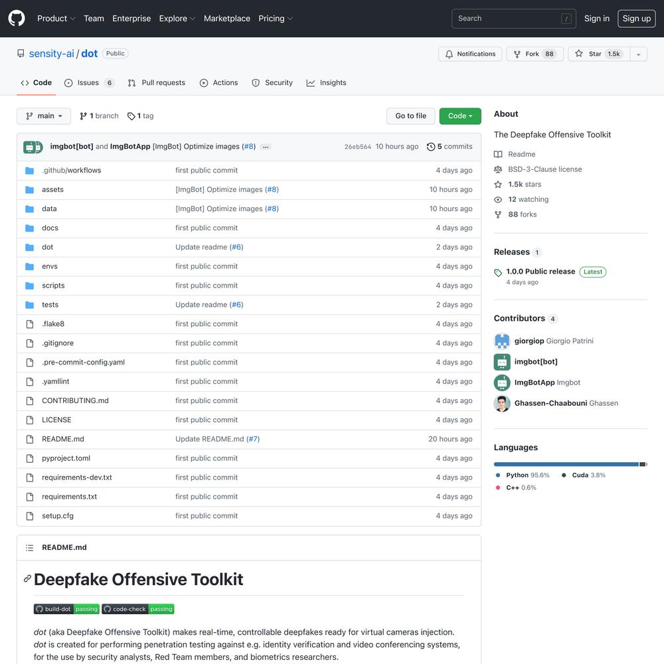Image resolution: width=664 pixels, height=664 pixels.
Task: View the 5 commits link
Action: tap(450, 147)
